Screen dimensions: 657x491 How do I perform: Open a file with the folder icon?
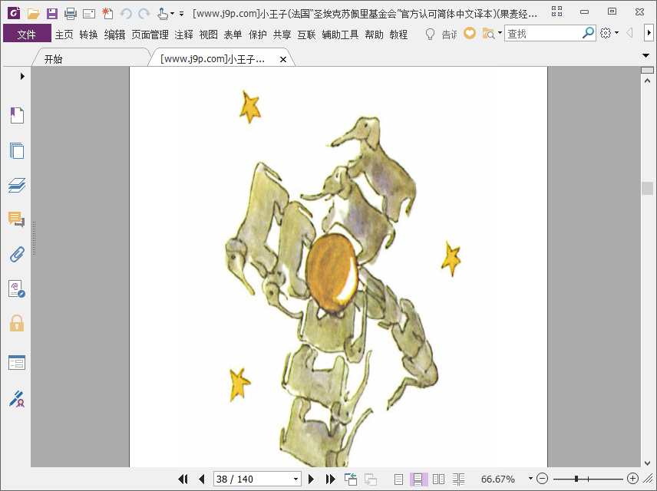pyautogui.click(x=33, y=13)
